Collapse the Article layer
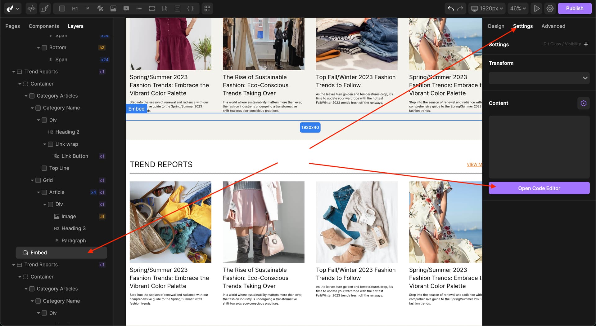The height and width of the screenshot is (326, 596). (38, 192)
